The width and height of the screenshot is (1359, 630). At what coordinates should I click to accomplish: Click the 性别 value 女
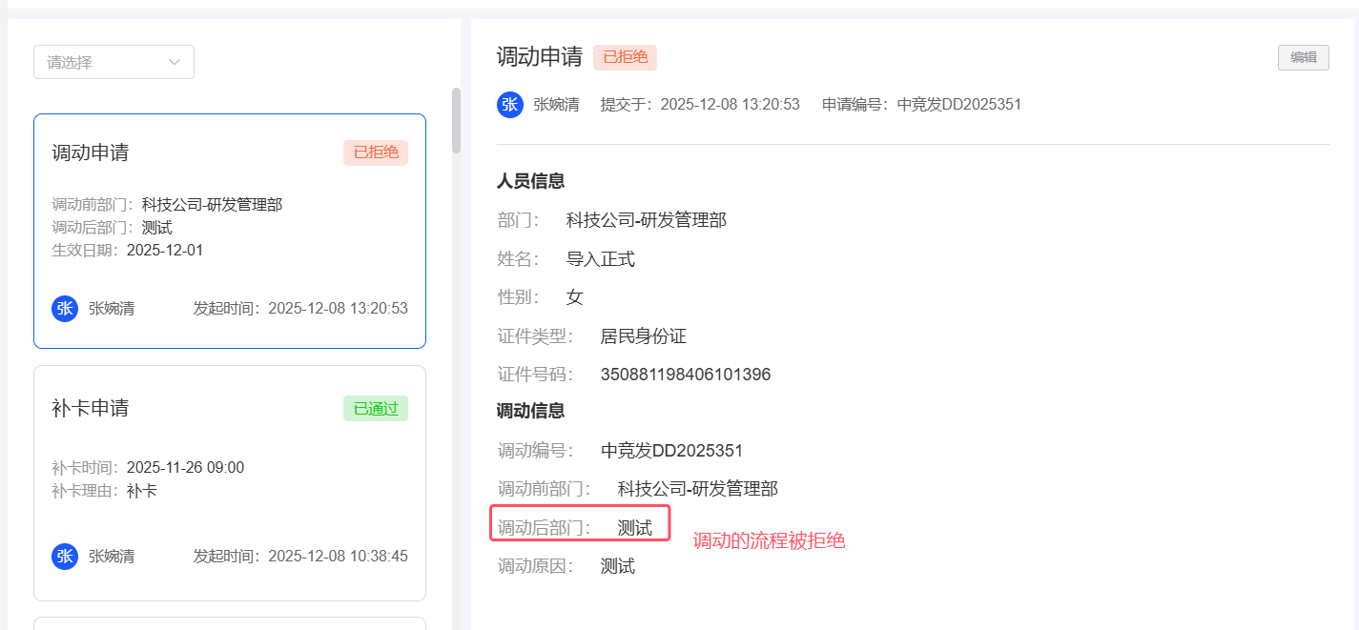click(x=575, y=297)
